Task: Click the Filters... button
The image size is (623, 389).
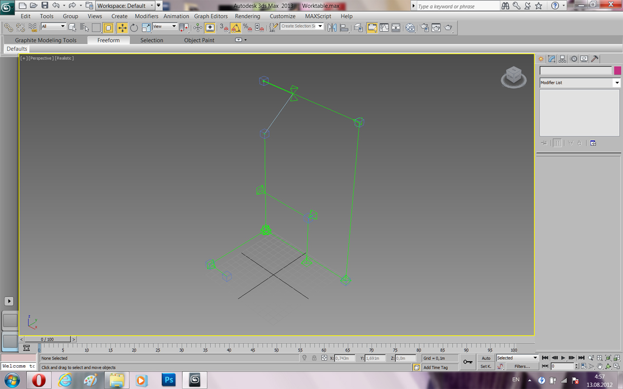Action: 522,366
